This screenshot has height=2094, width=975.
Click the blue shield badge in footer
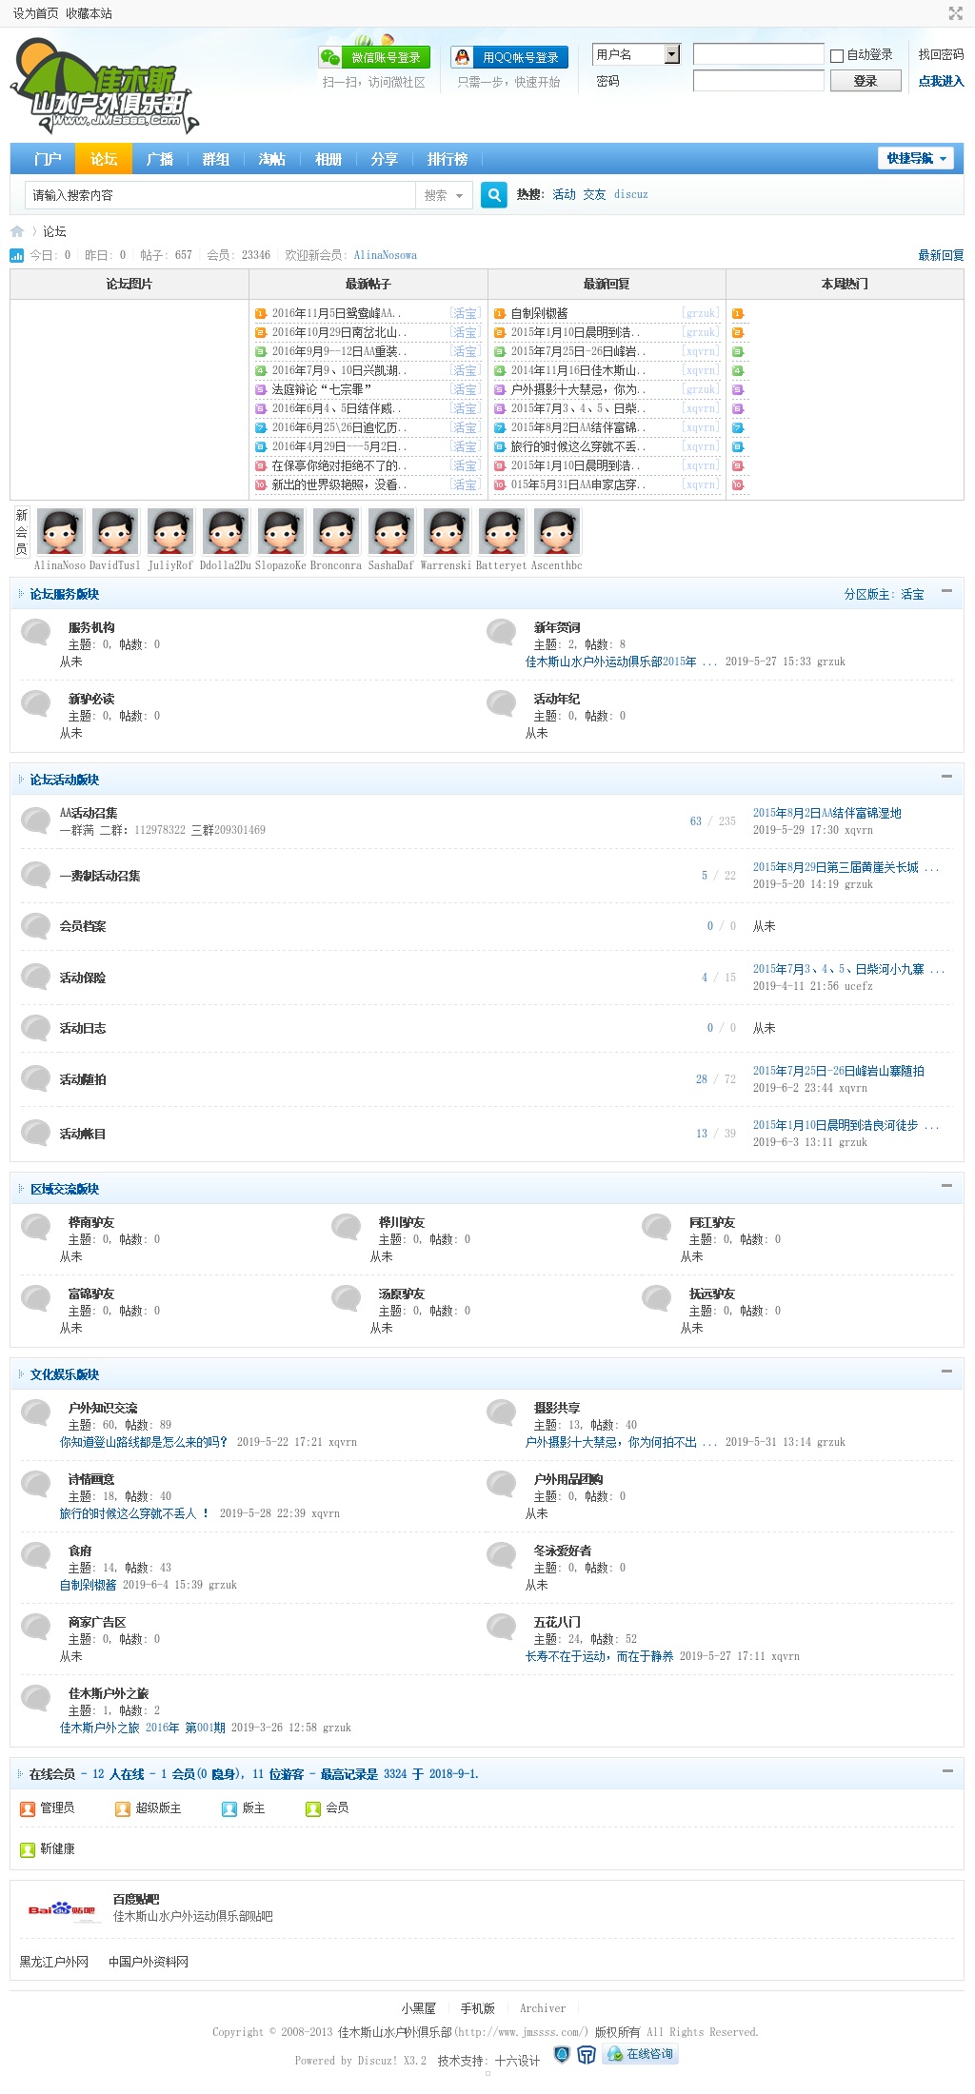pos(562,2054)
